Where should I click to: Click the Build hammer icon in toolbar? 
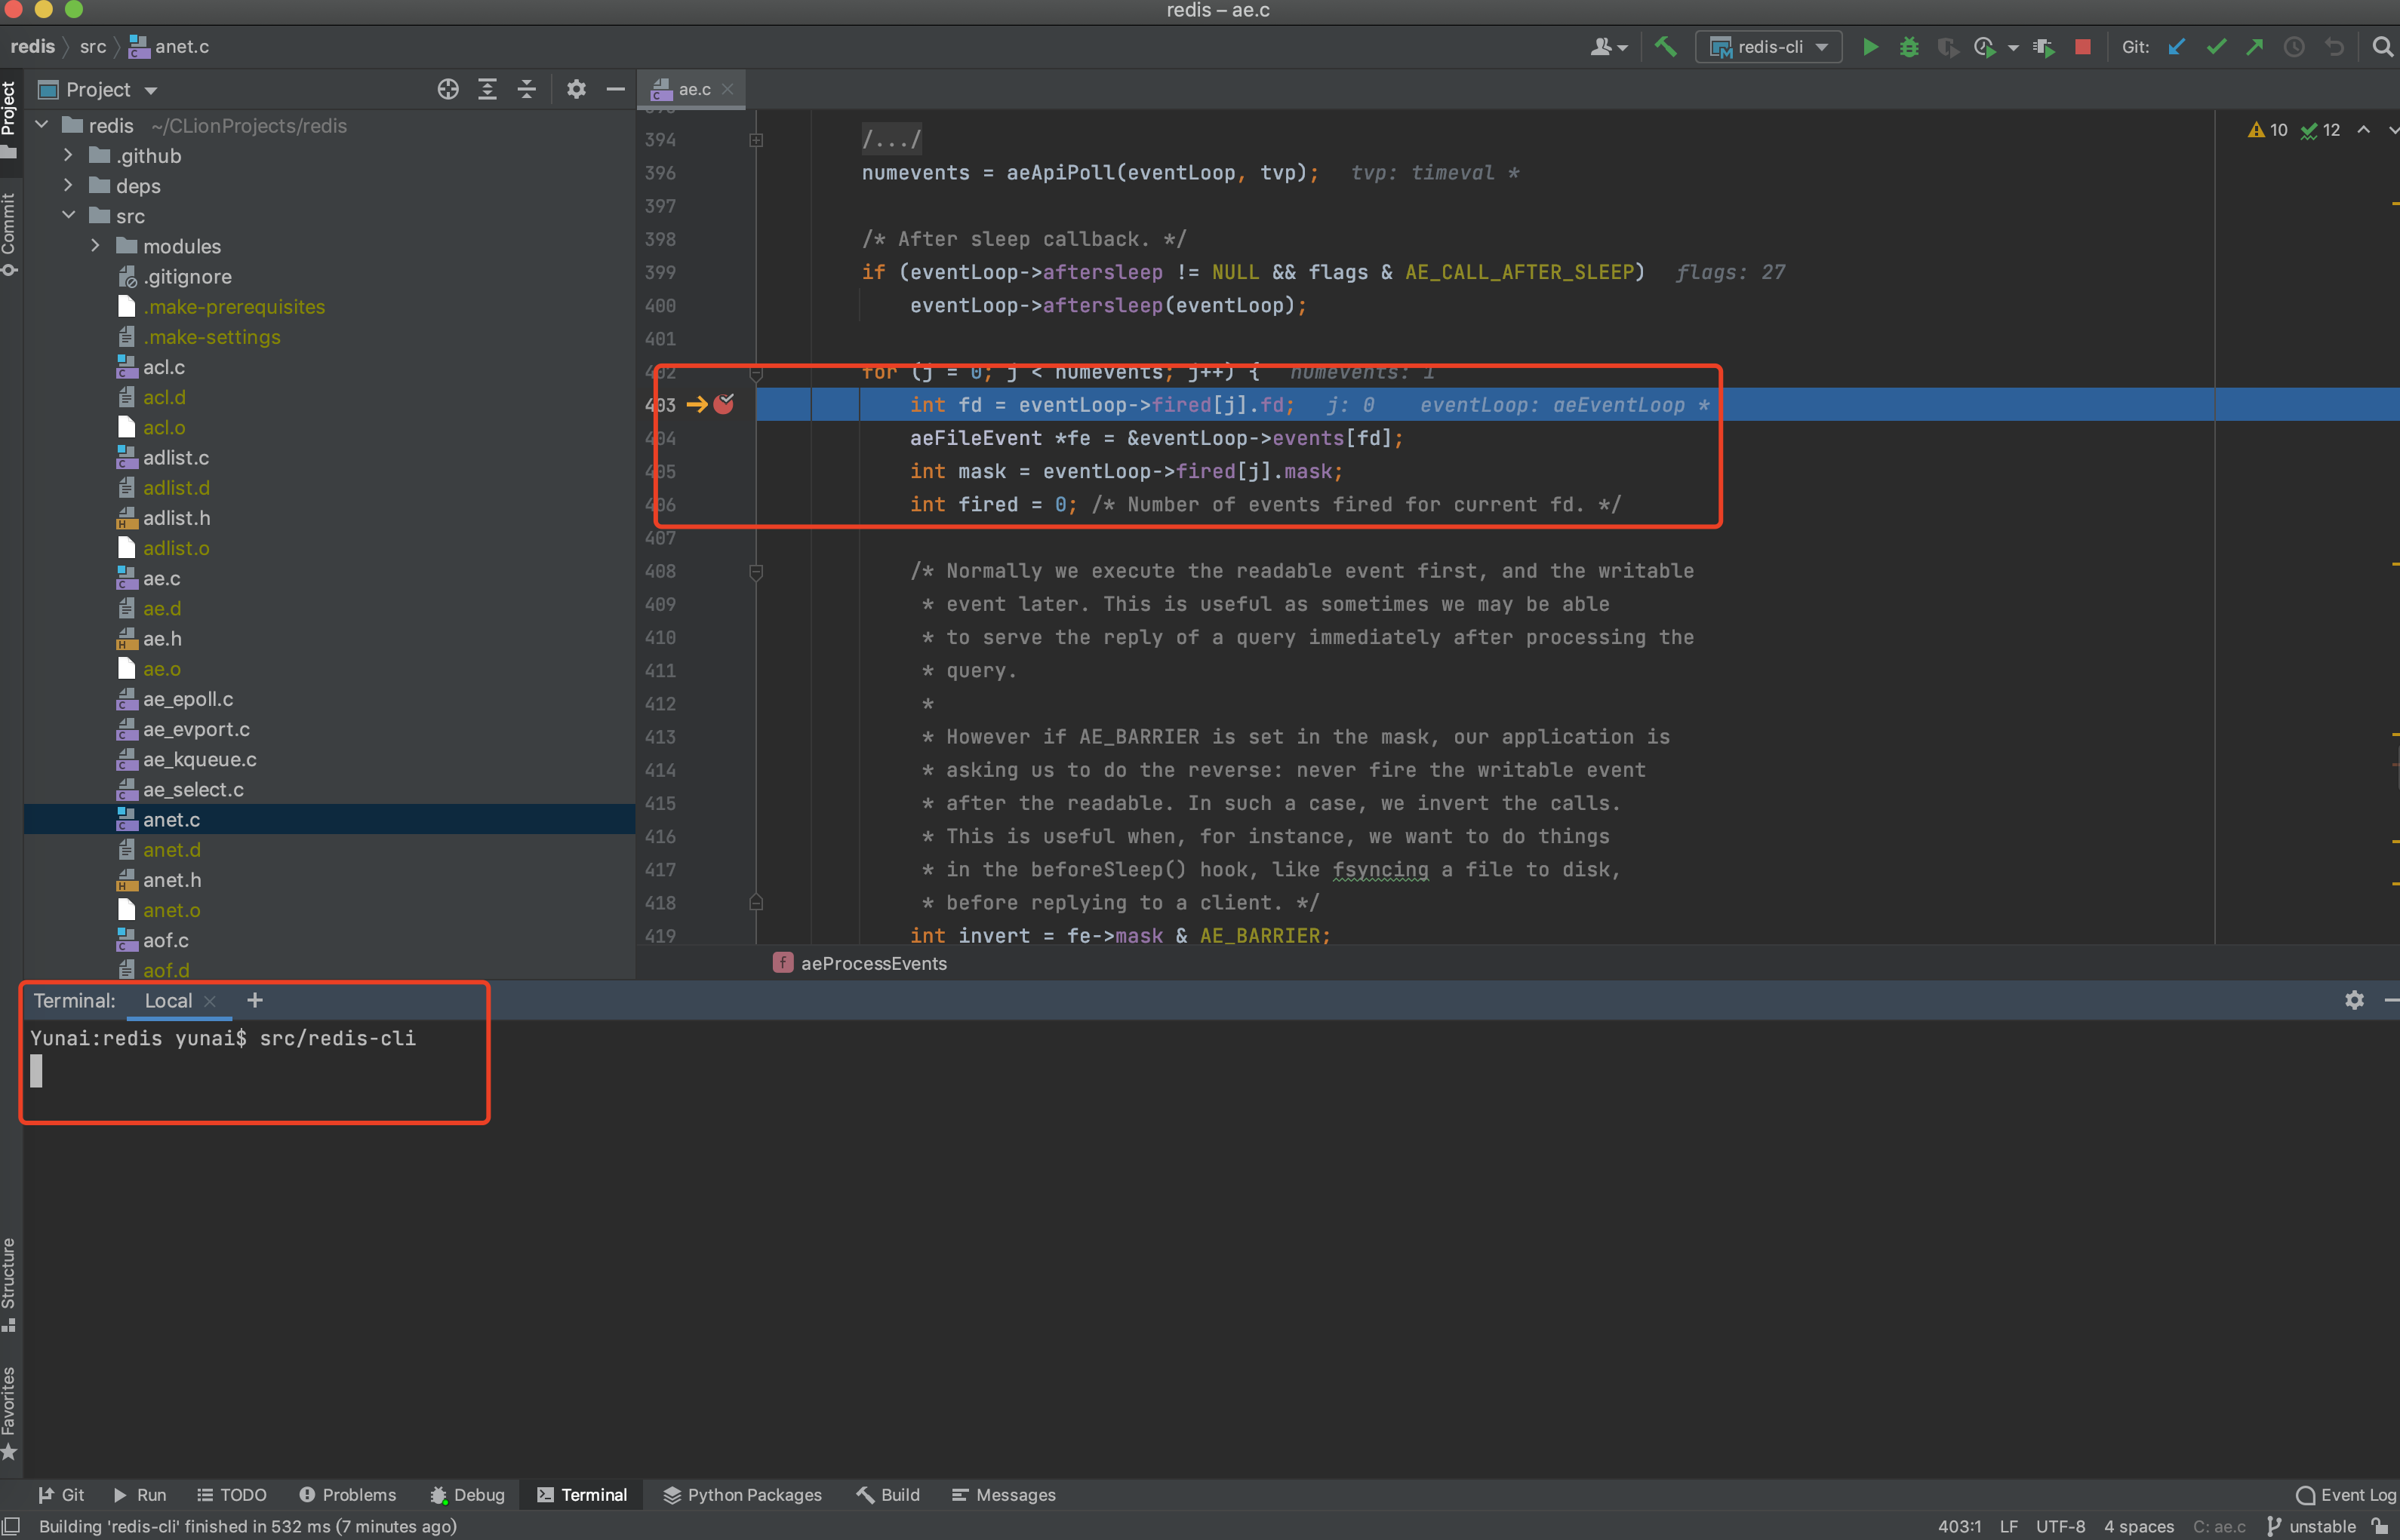coord(1666,46)
